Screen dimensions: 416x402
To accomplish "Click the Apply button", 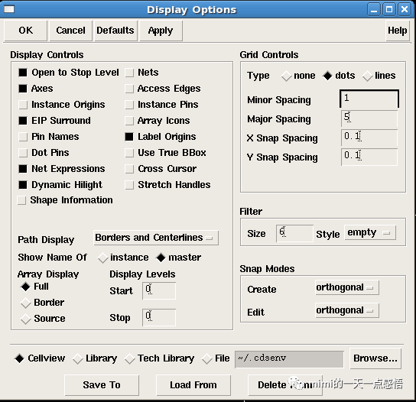I will [161, 31].
